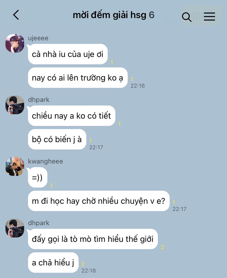Tap dhpark's avatar beside 'đấy gọi là' message

[15, 228]
